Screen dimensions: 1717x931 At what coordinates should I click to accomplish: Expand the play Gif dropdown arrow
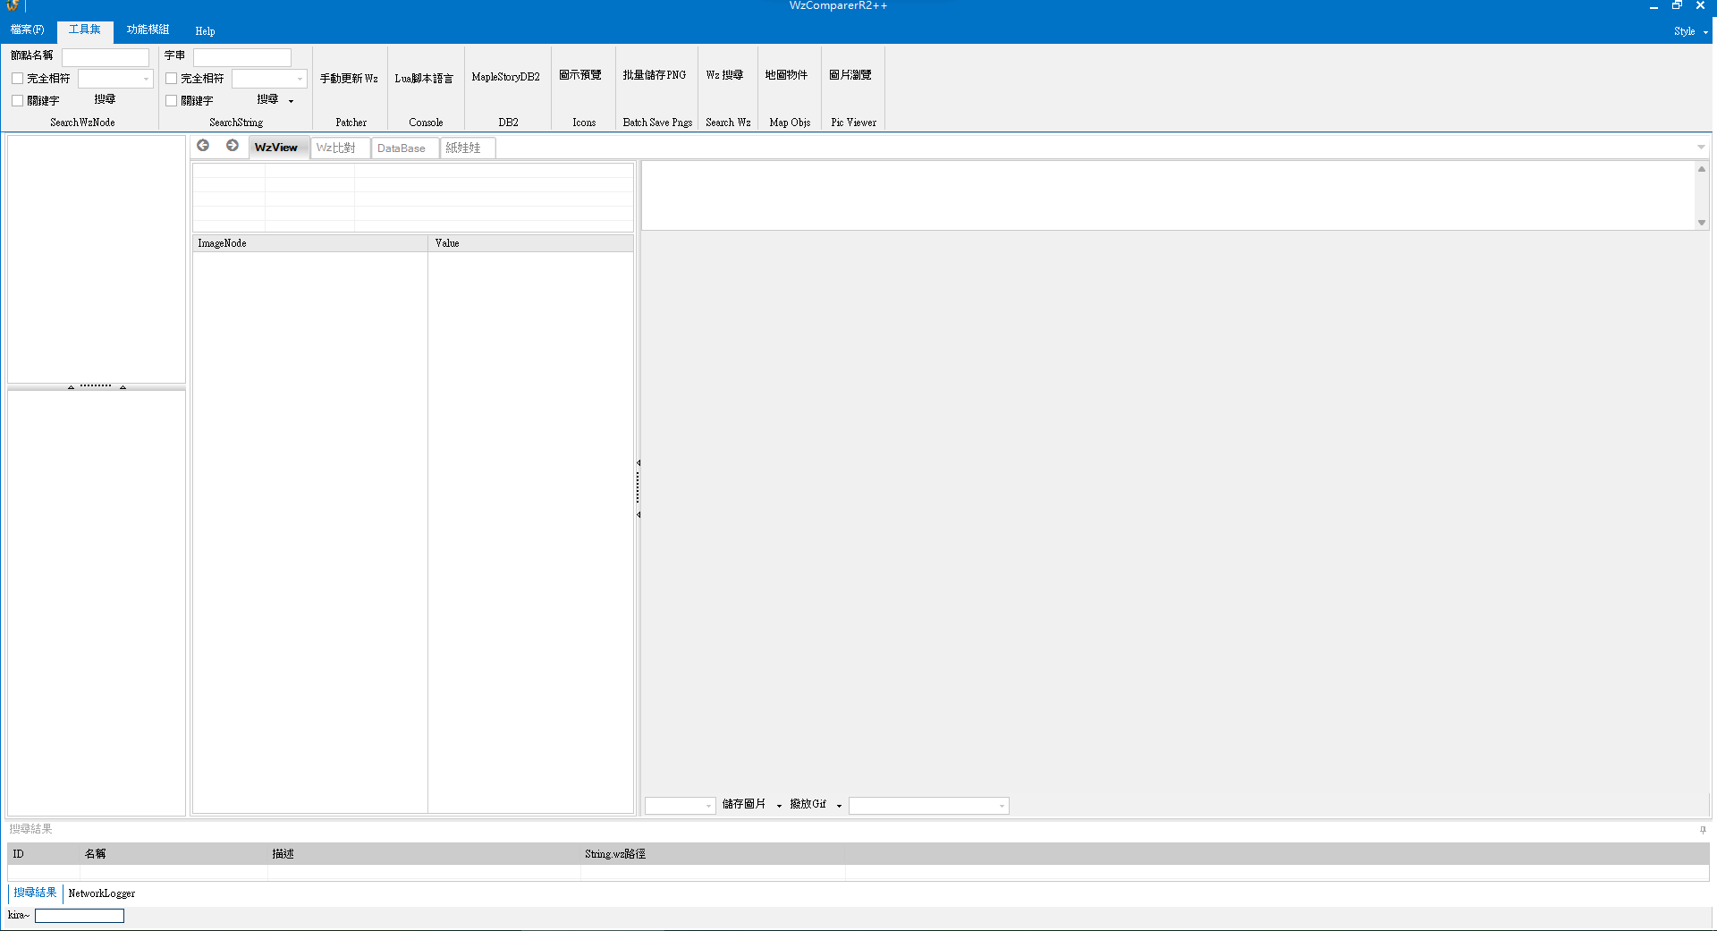(839, 806)
